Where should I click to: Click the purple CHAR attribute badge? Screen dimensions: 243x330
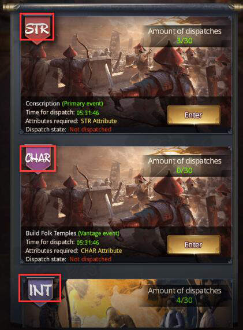pyautogui.click(x=38, y=159)
